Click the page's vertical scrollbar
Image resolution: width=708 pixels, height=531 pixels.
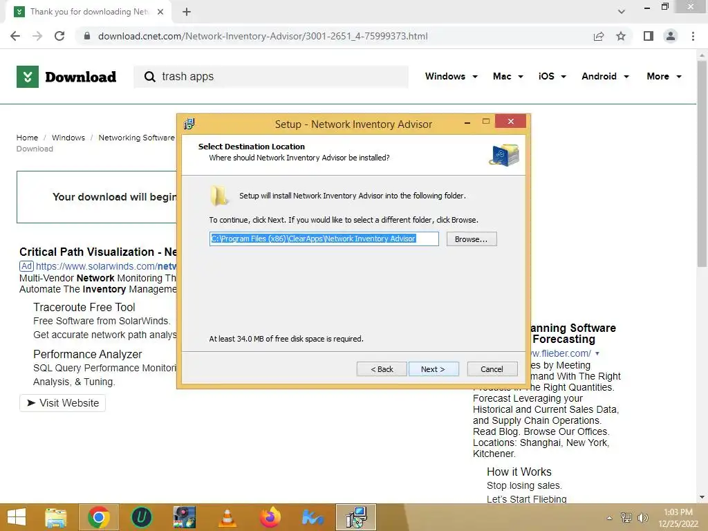point(702,162)
